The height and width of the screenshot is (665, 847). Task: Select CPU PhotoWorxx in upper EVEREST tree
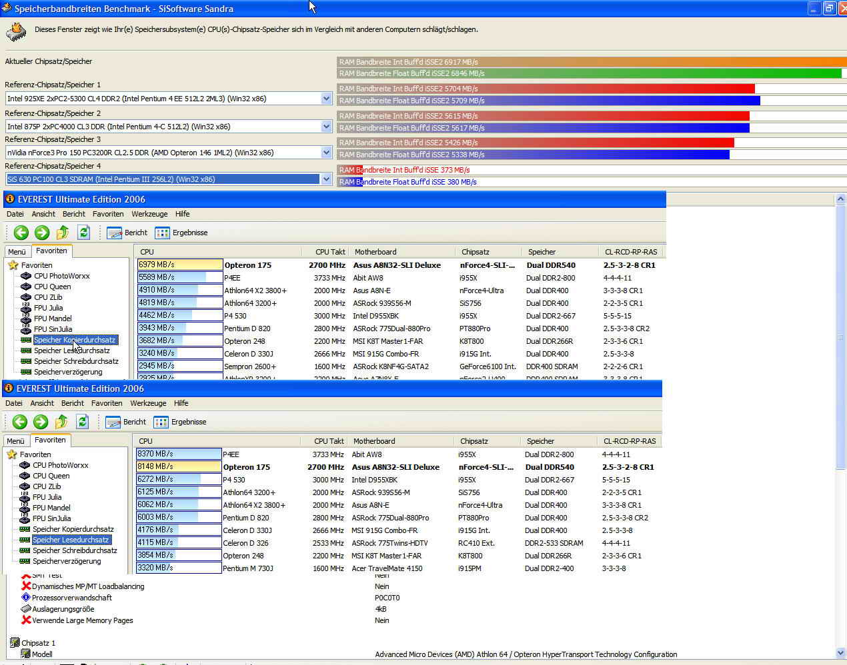point(61,276)
